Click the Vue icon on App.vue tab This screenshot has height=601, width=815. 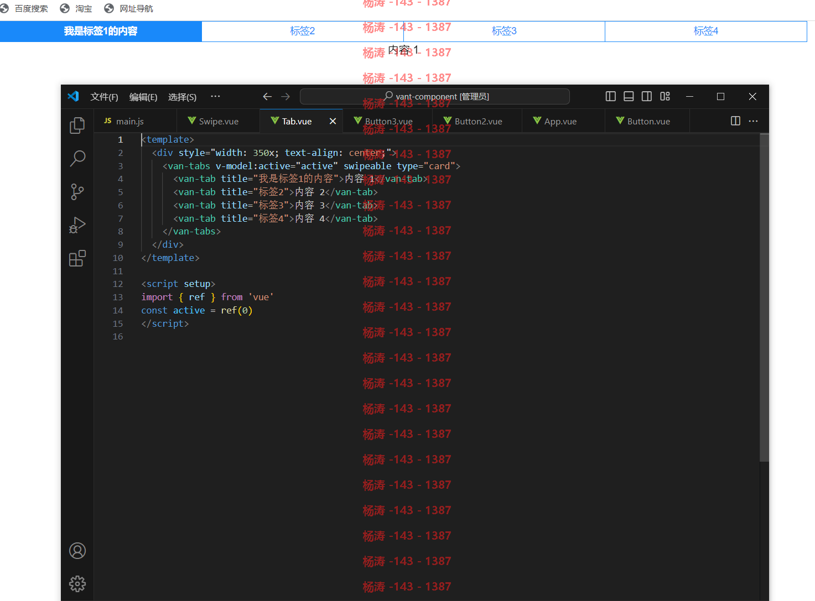tap(537, 121)
